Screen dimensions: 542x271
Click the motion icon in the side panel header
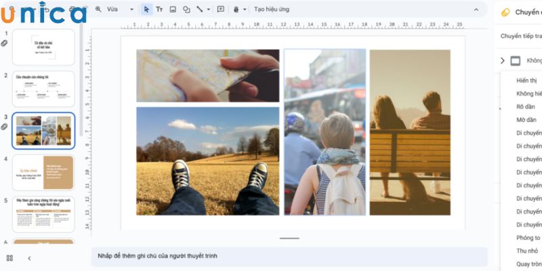tap(505, 12)
